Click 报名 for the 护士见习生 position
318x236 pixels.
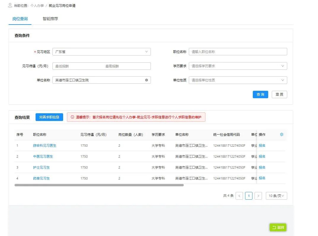coord(262,167)
